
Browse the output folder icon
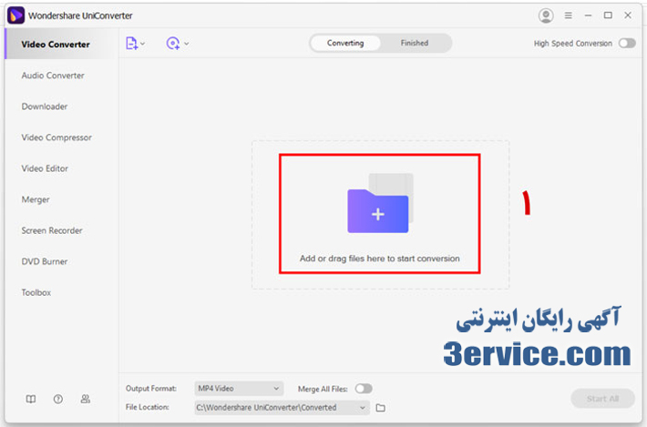pos(380,408)
